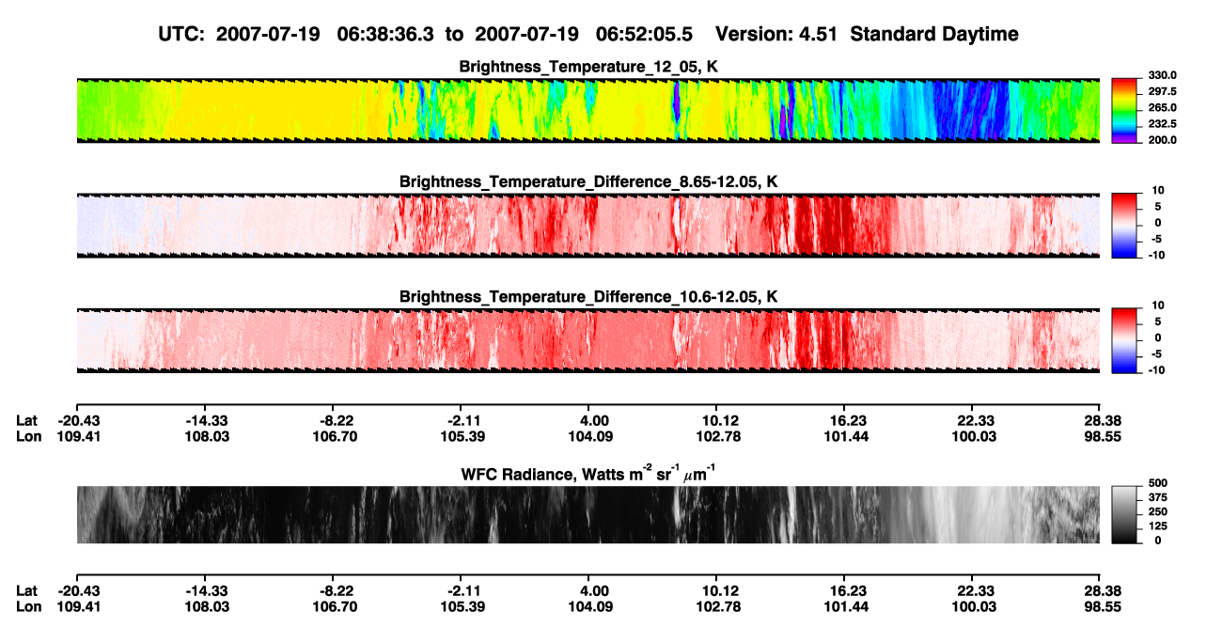Click latitude -2.11 on the upper axis
This screenshot has width=1222, height=627.
coord(462,420)
